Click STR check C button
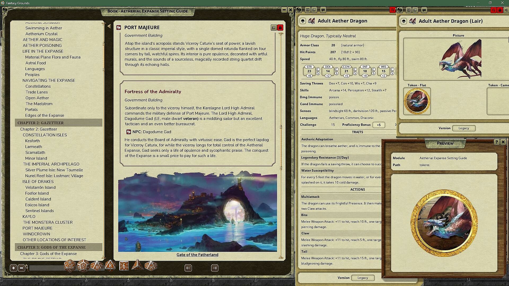Screen dimensions: 509x286 [x=318, y=69]
